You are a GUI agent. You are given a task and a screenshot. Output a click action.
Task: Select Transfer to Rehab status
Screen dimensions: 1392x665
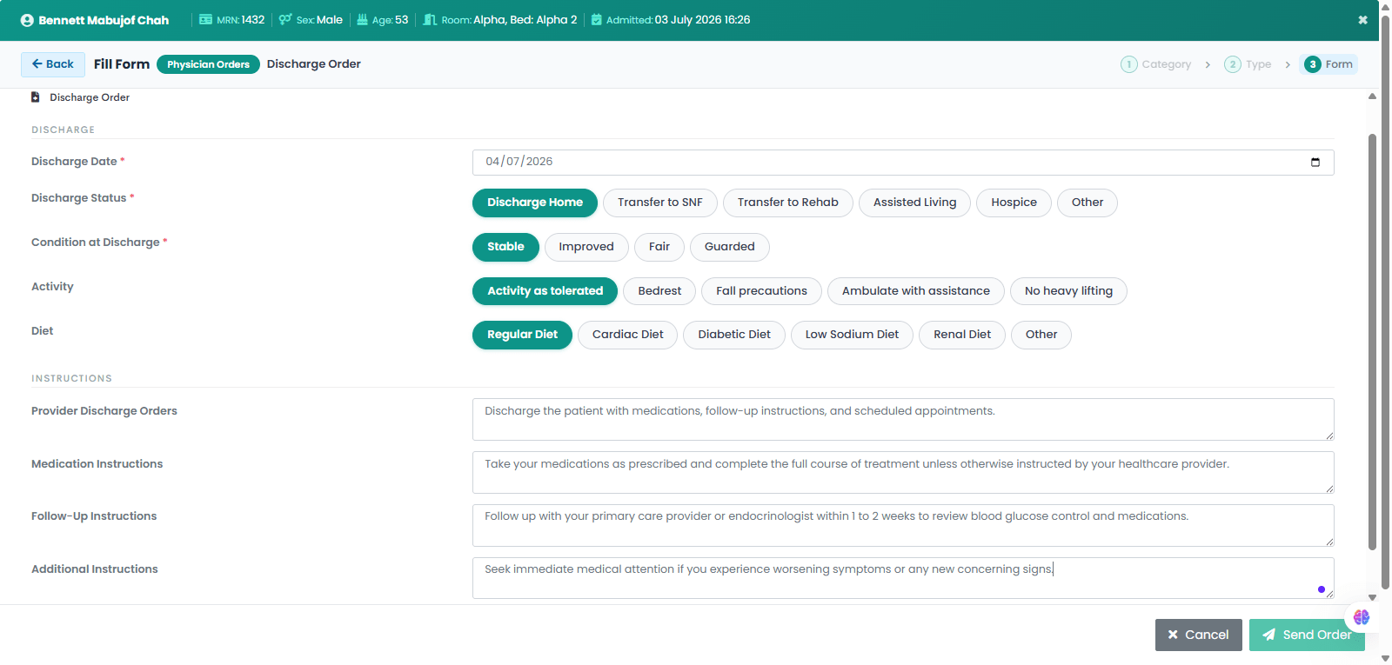click(x=788, y=203)
